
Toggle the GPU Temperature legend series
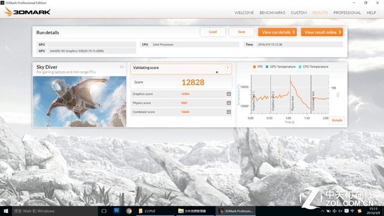[280, 67]
